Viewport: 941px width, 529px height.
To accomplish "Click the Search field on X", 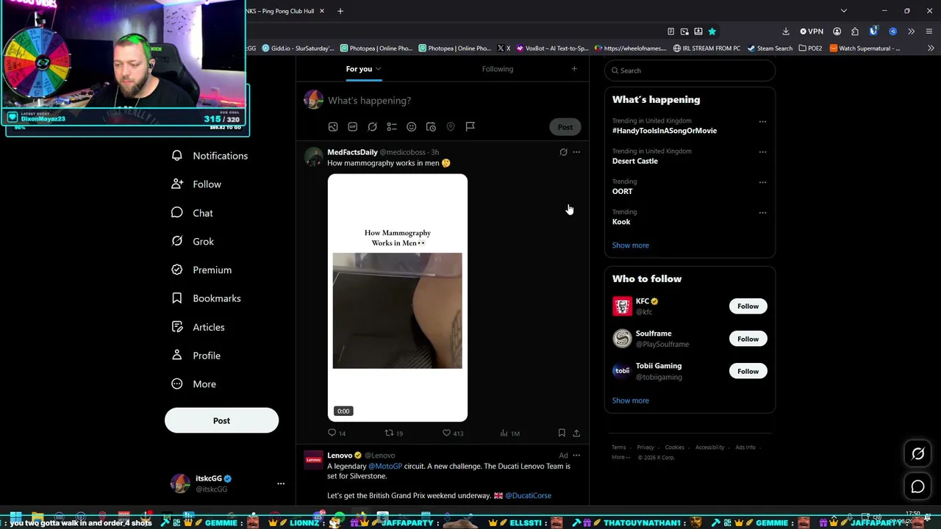I will coord(690,71).
